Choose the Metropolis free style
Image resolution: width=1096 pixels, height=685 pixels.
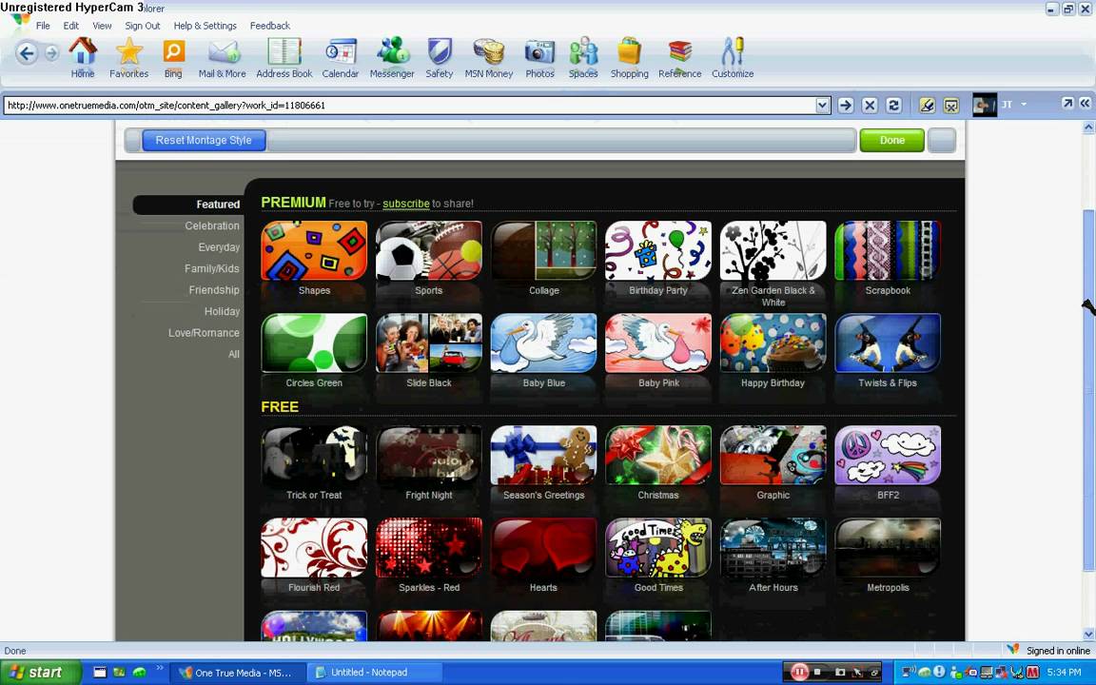coord(888,548)
